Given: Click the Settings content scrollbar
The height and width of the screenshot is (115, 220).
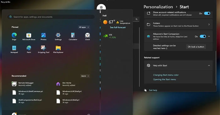Looking at the screenshot, I should point(216,68).
